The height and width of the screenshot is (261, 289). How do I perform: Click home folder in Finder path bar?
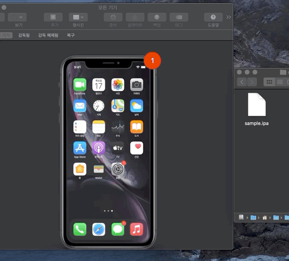pyautogui.click(x=265, y=217)
